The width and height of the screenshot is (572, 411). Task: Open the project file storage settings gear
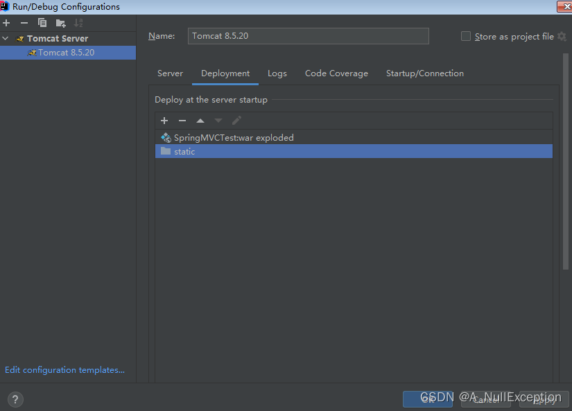coord(562,36)
